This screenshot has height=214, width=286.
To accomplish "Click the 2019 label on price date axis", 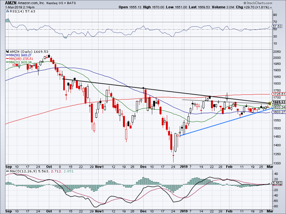I will click(184, 167).
